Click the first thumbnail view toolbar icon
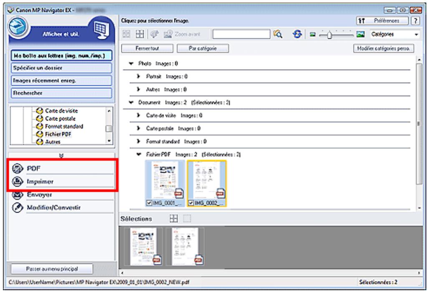 click(126, 34)
